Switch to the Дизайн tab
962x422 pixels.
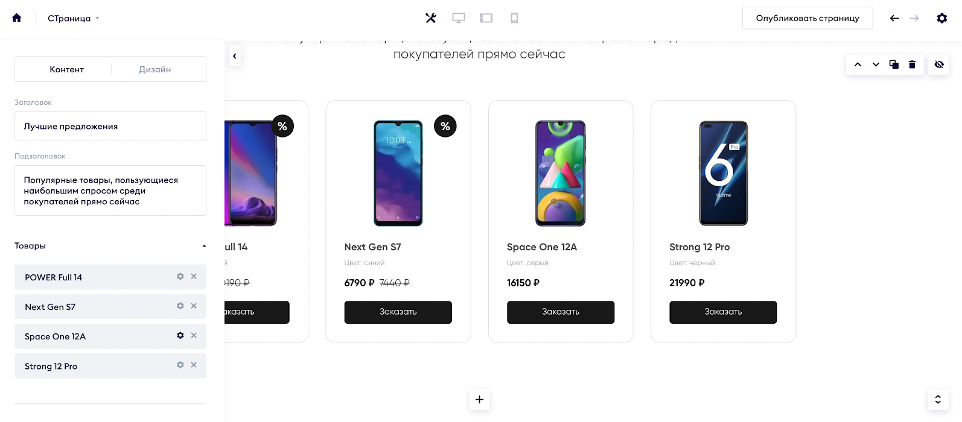coord(155,69)
